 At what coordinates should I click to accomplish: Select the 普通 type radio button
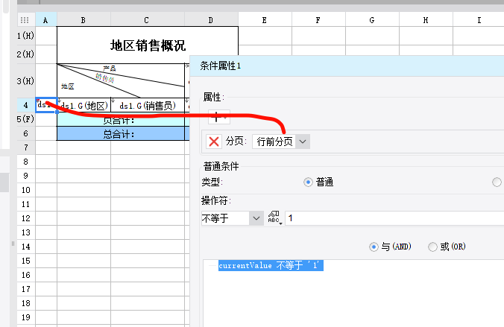pos(308,182)
